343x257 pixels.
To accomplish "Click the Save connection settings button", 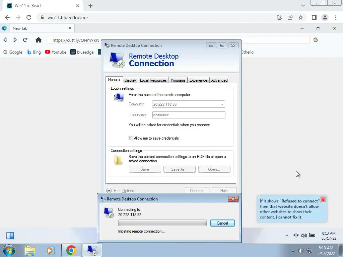I will click(x=145, y=169).
